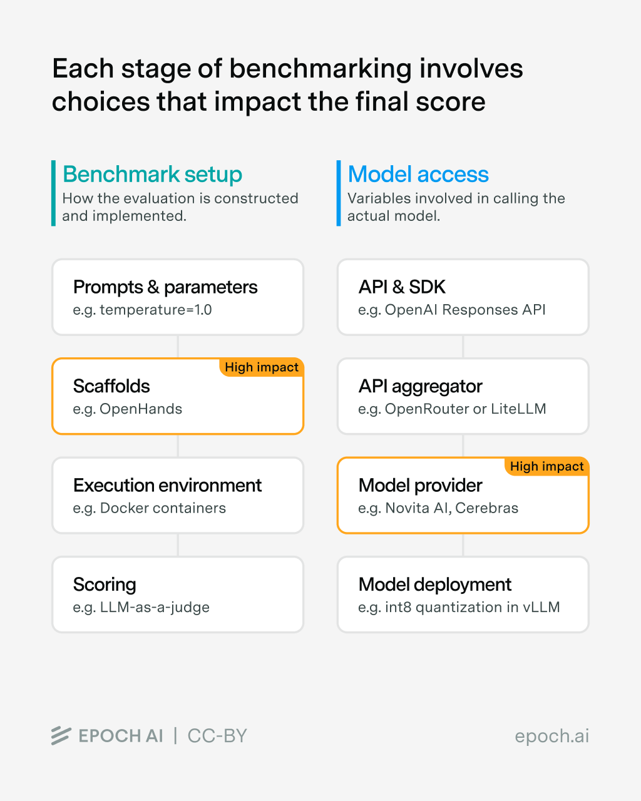
Task: Open the epoch.ai website link
Action: coord(551,736)
